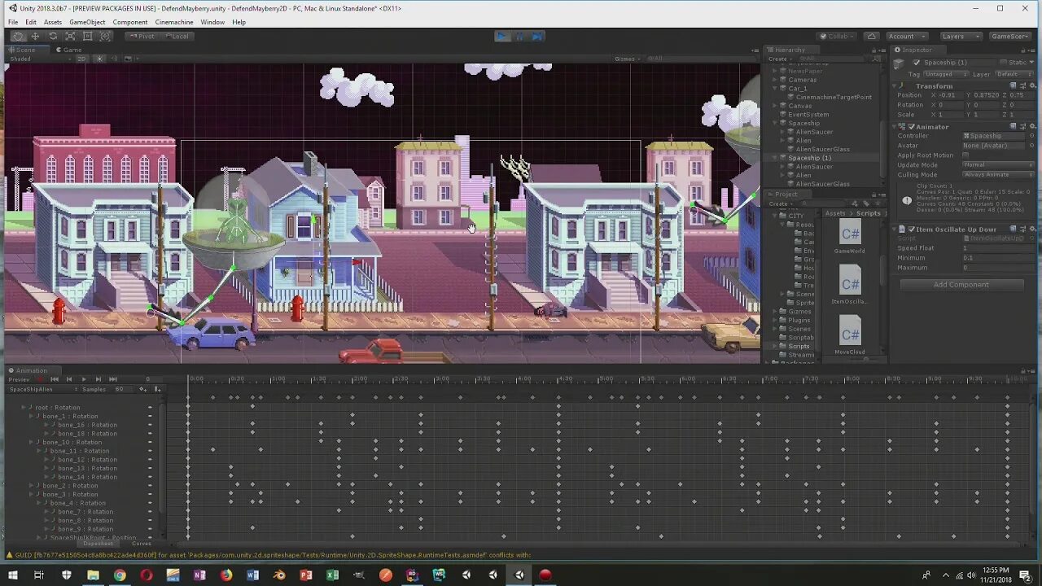Go to previous keyframe
Image resolution: width=1042 pixels, height=586 pixels.
click(69, 379)
